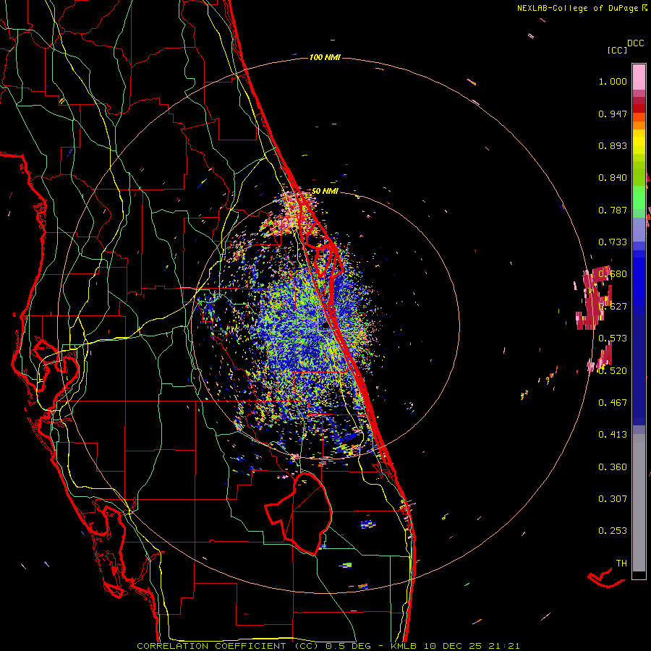Click the 1.000 value on the color scale

point(613,81)
